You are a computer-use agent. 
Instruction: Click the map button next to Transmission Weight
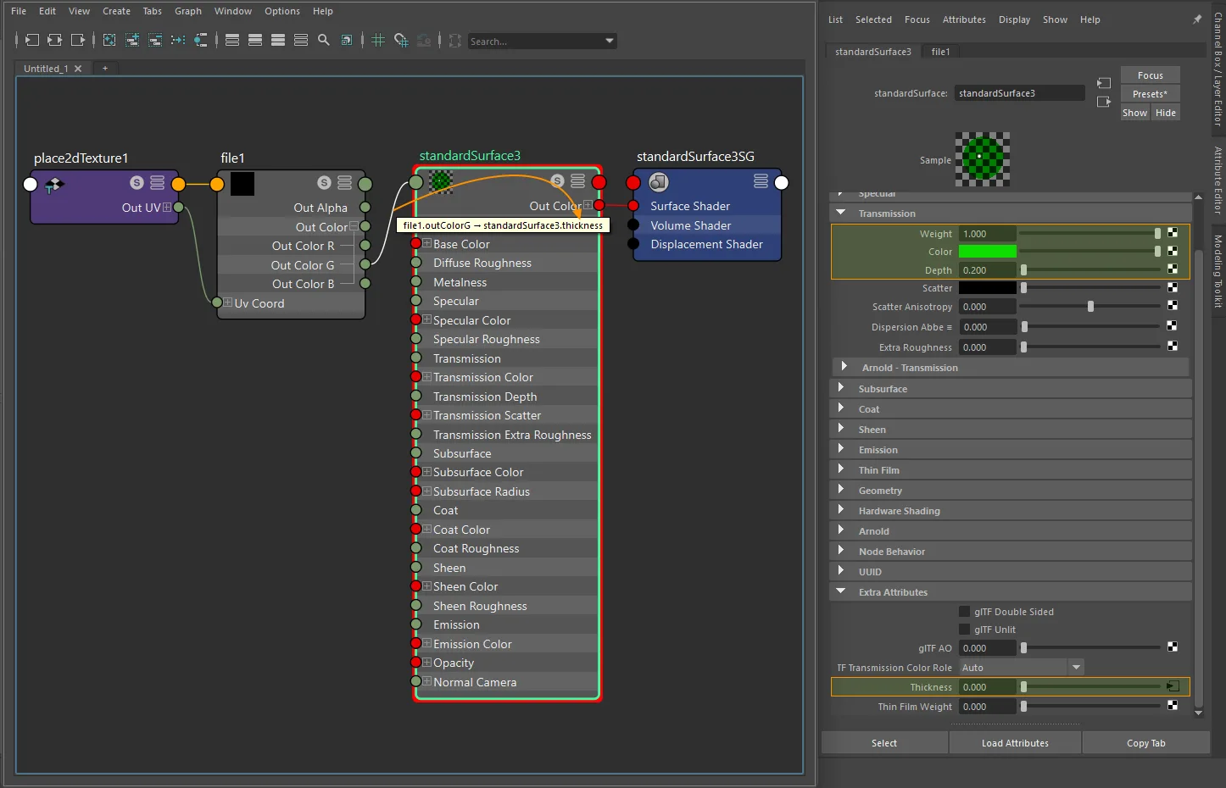pyautogui.click(x=1173, y=233)
